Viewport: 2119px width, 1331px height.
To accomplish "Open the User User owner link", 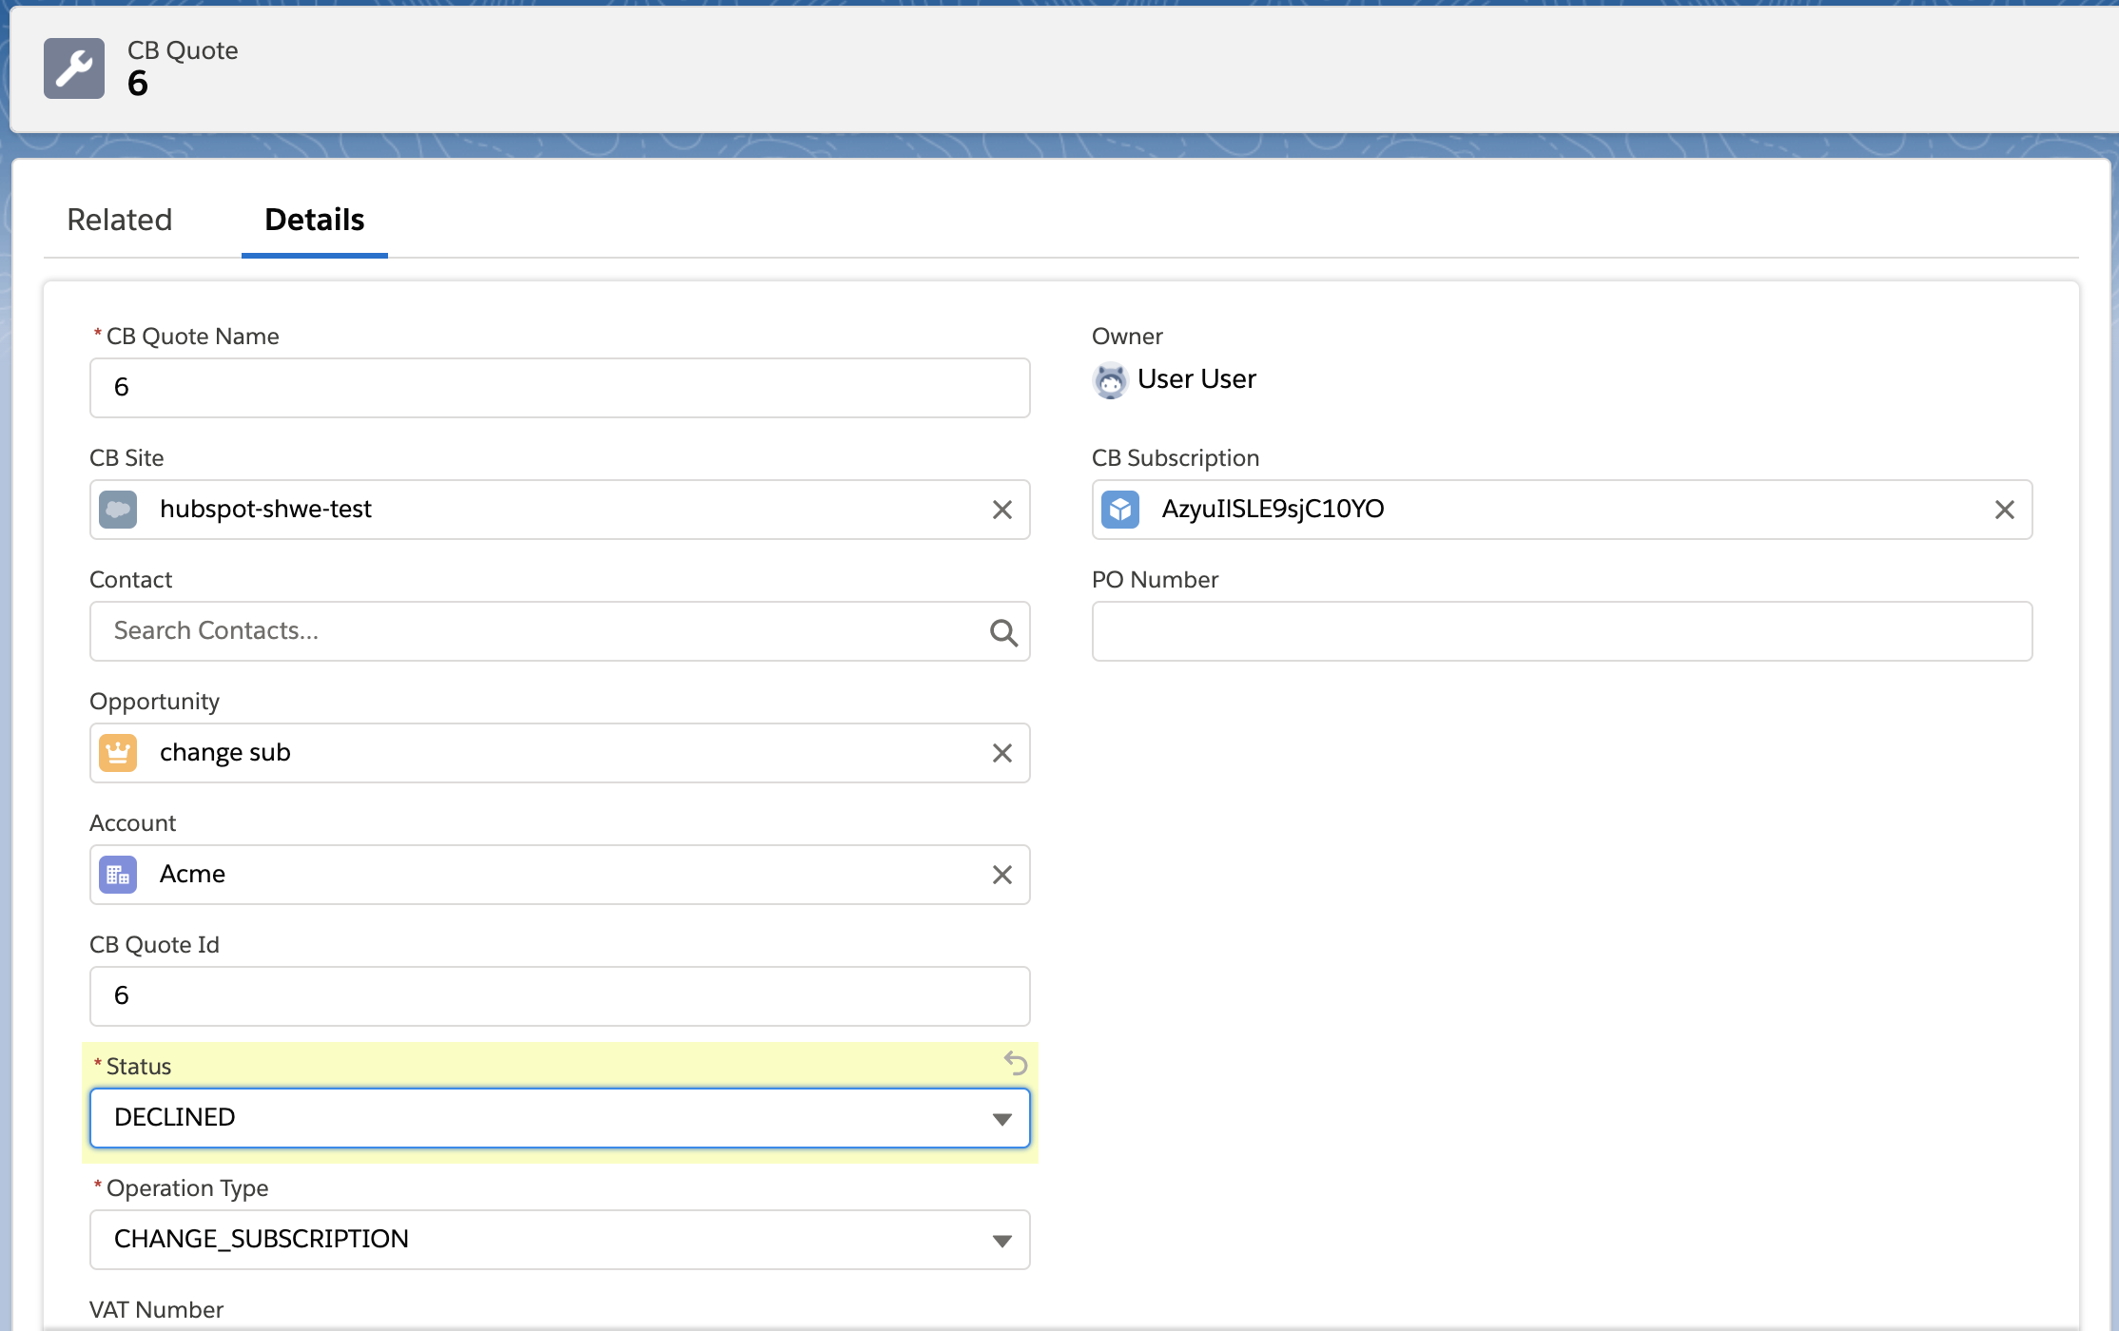I will tap(1196, 379).
